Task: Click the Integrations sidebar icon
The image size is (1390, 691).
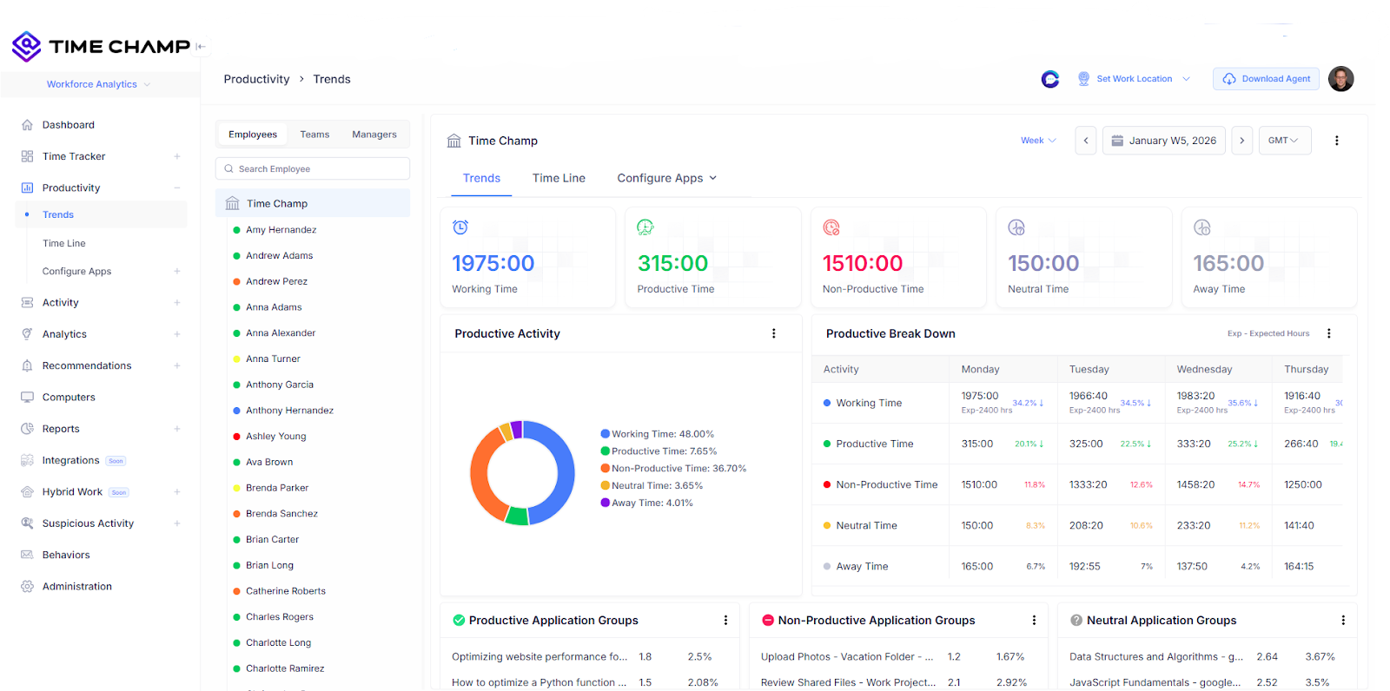Action: click(27, 460)
